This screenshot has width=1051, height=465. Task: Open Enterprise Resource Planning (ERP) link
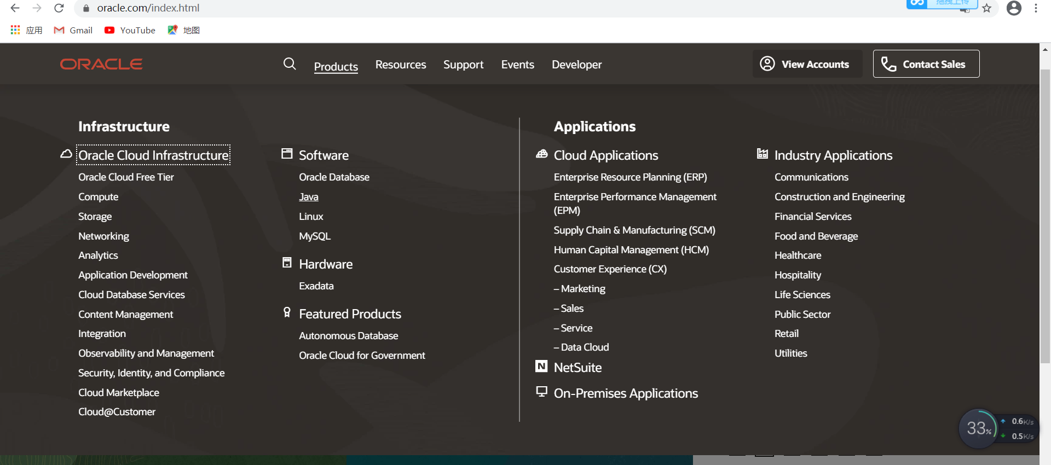631,177
